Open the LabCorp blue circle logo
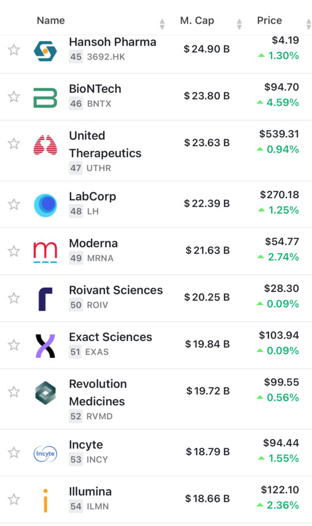312x526 pixels. pos(45,205)
